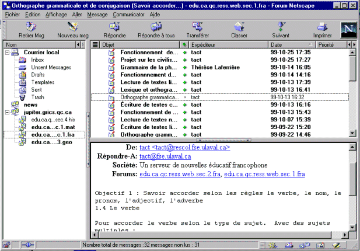Select the Templates folder
Screen dimensions: 360x251
point(43,82)
